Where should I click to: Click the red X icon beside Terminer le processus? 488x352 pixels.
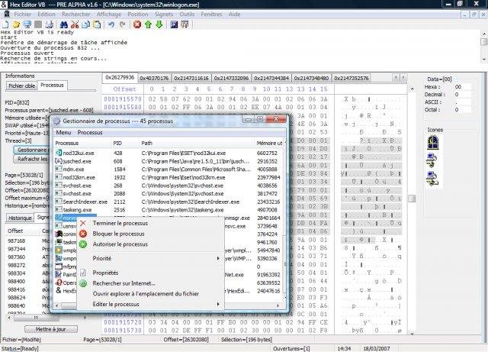(x=83, y=223)
